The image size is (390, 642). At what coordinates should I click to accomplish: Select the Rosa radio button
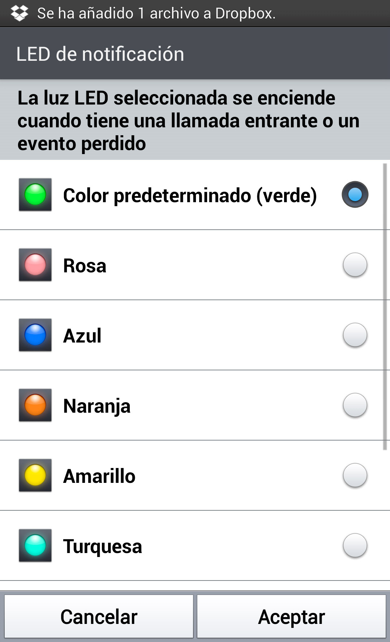(355, 265)
